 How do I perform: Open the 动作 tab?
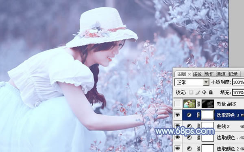(x=209, y=74)
